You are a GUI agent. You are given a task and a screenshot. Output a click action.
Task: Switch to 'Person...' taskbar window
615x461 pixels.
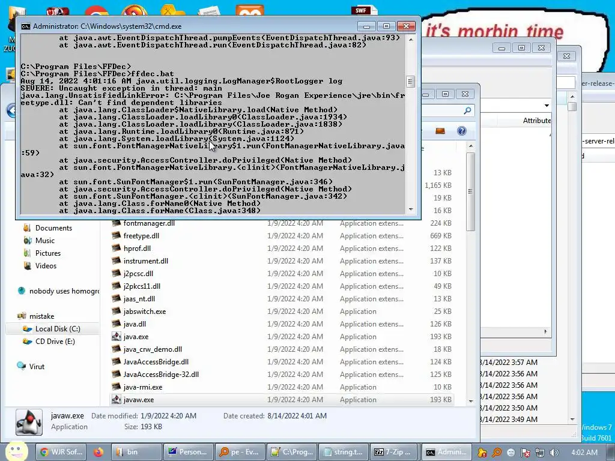[x=188, y=452]
